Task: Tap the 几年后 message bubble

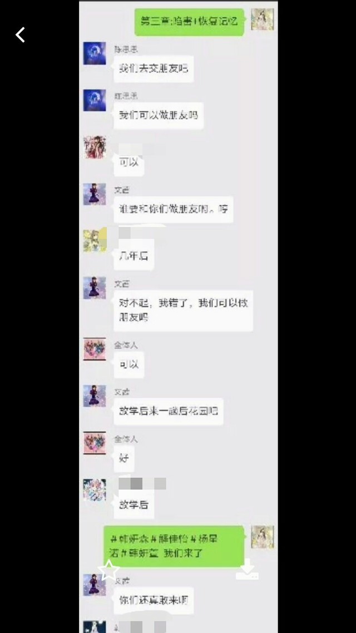Action: [x=134, y=255]
